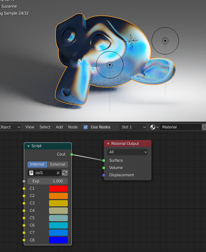Screen dimensions: 206x252
Task: Open the Select menu
Action: pos(45,127)
